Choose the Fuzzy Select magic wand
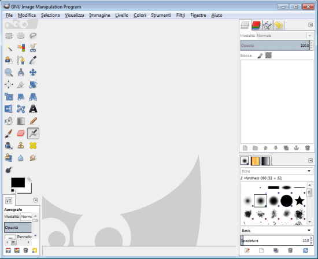This screenshot has width=318, height=259. point(9,48)
